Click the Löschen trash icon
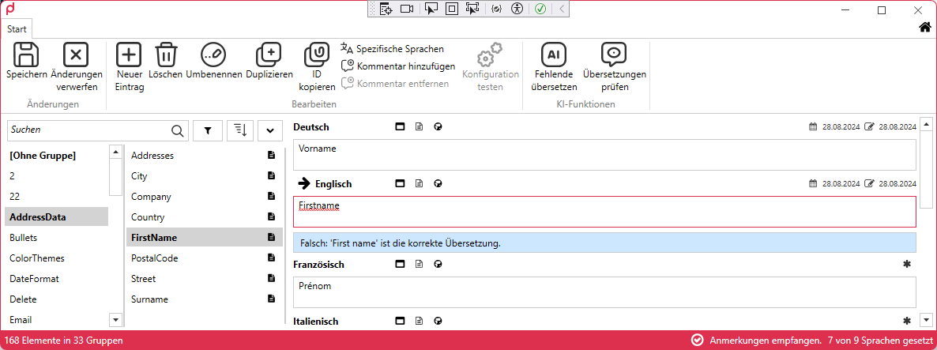 pos(165,55)
